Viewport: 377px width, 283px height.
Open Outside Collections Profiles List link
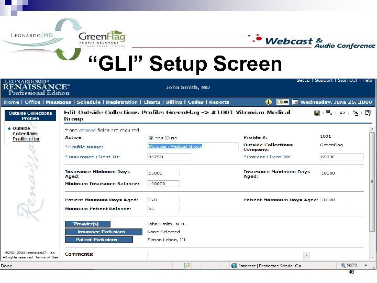[x=26, y=134]
